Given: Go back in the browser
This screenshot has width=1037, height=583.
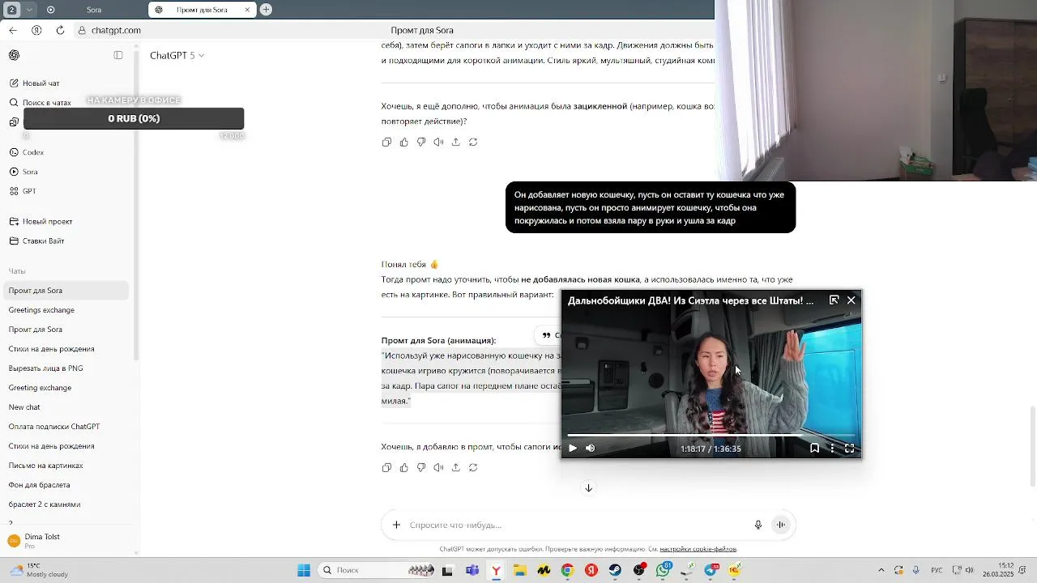Looking at the screenshot, I should click(x=12, y=30).
